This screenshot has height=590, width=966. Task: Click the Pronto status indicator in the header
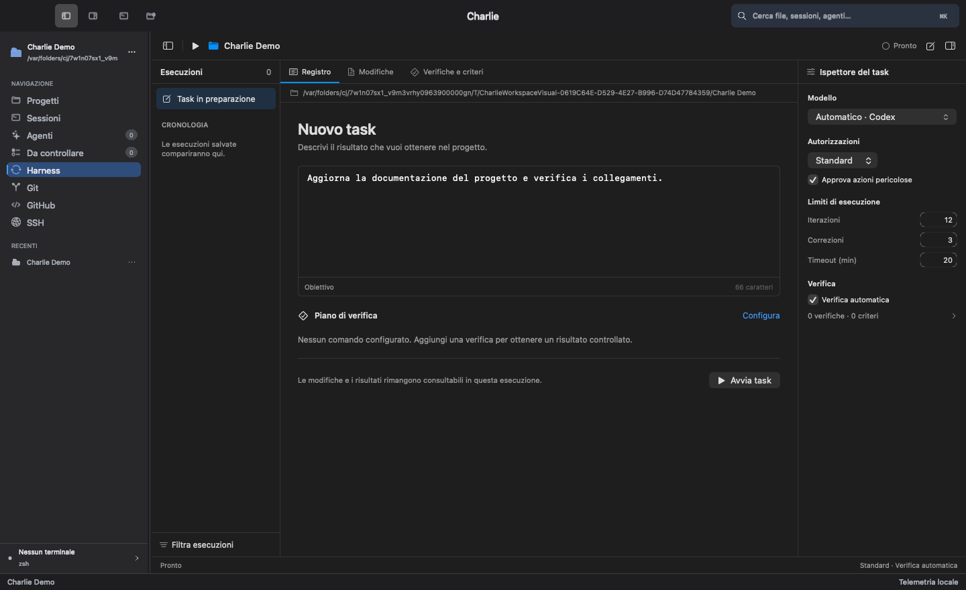(x=899, y=46)
